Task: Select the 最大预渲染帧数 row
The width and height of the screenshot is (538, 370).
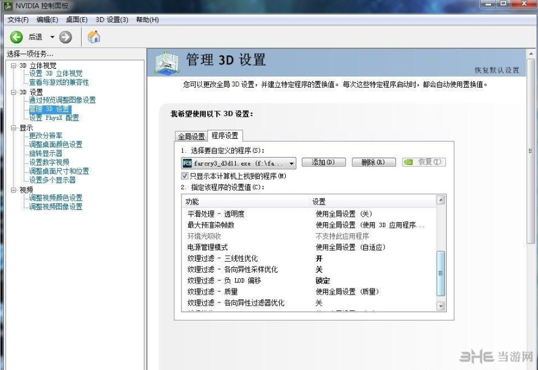Action: 309,225
